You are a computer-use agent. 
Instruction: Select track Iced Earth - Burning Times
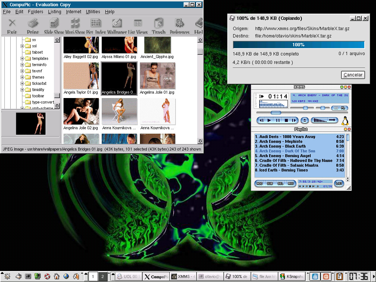point(299,170)
